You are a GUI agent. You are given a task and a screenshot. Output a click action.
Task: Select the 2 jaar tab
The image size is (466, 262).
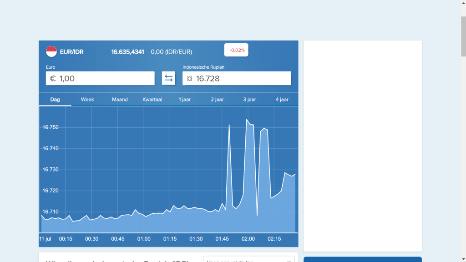pos(217,99)
